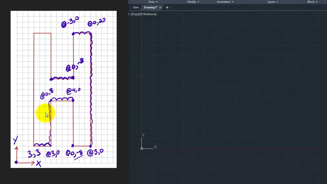Image resolution: width=327 pixels, height=184 pixels.
Task: Switch to the Start tab
Action: click(136, 7)
